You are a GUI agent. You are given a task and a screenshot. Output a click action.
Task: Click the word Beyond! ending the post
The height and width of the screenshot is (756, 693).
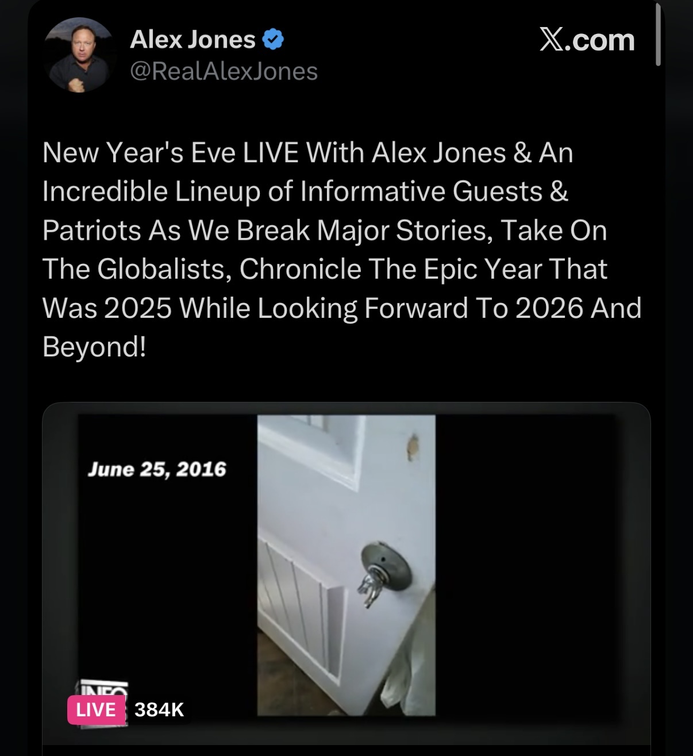point(94,347)
